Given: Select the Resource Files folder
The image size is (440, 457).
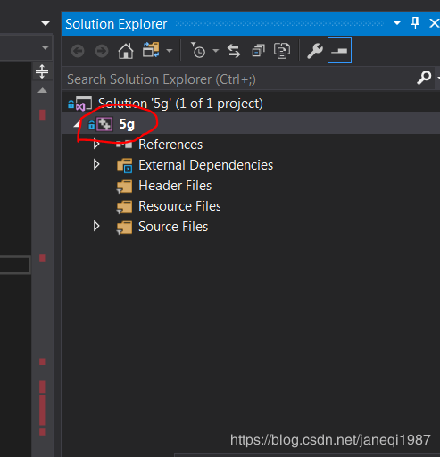Looking at the screenshot, I should coord(179,206).
